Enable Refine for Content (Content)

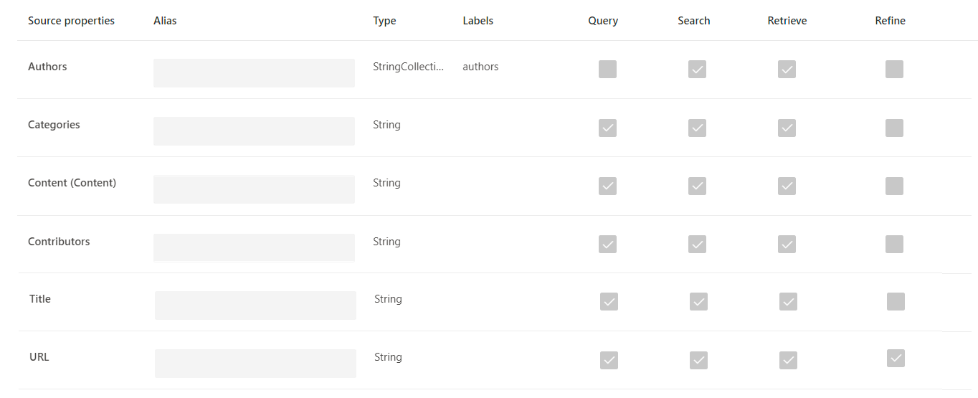point(894,186)
